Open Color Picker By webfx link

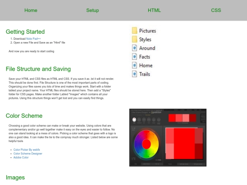click(x=27, y=150)
